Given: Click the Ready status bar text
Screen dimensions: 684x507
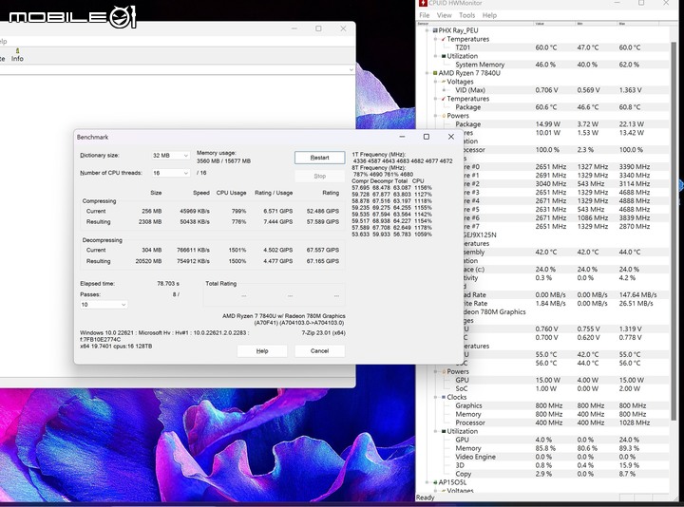Looking at the screenshot, I should pos(426,498).
